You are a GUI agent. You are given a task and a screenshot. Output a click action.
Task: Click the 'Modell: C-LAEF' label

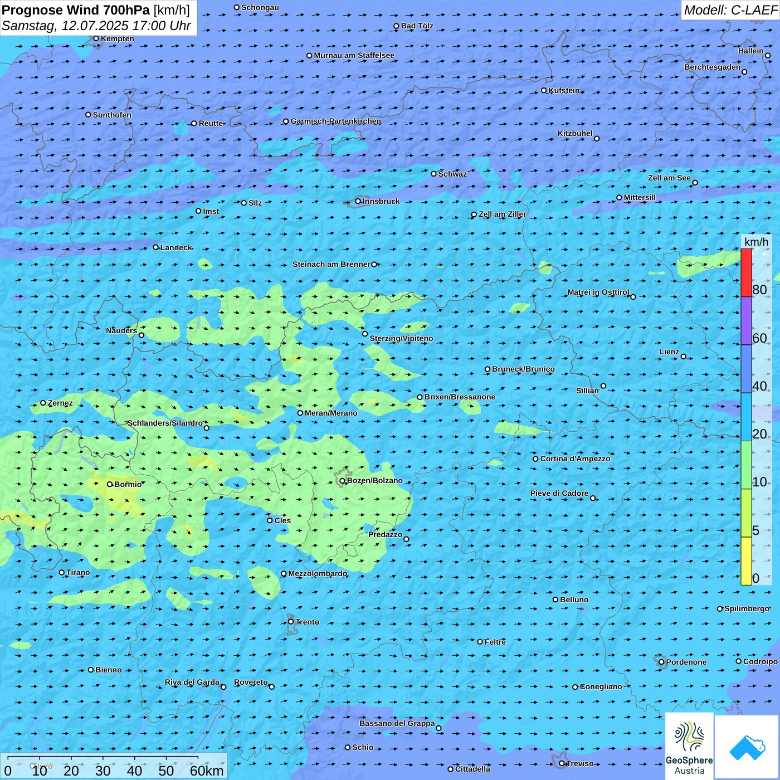[x=730, y=10]
